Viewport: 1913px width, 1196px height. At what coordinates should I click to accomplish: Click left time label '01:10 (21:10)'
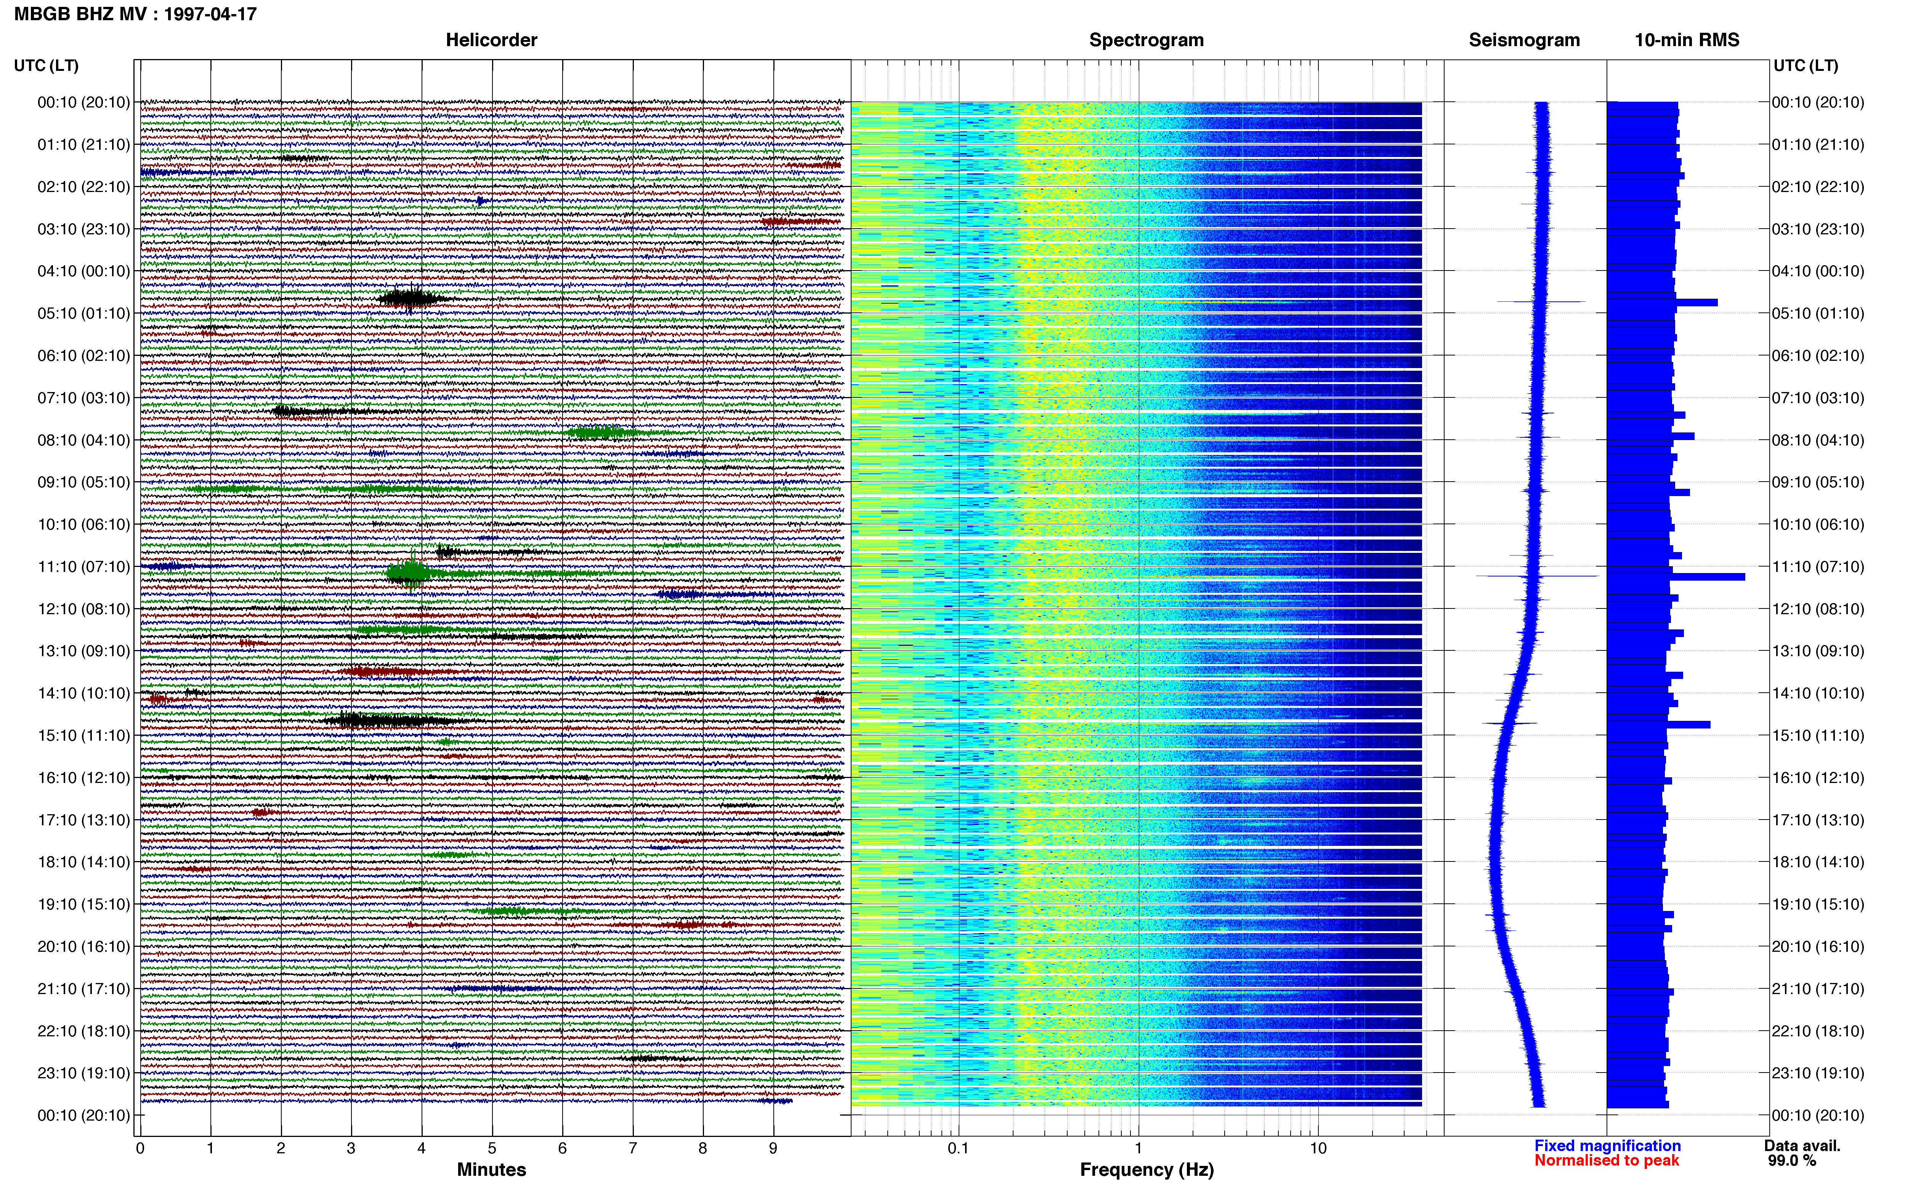pyautogui.click(x=84, y=145)
